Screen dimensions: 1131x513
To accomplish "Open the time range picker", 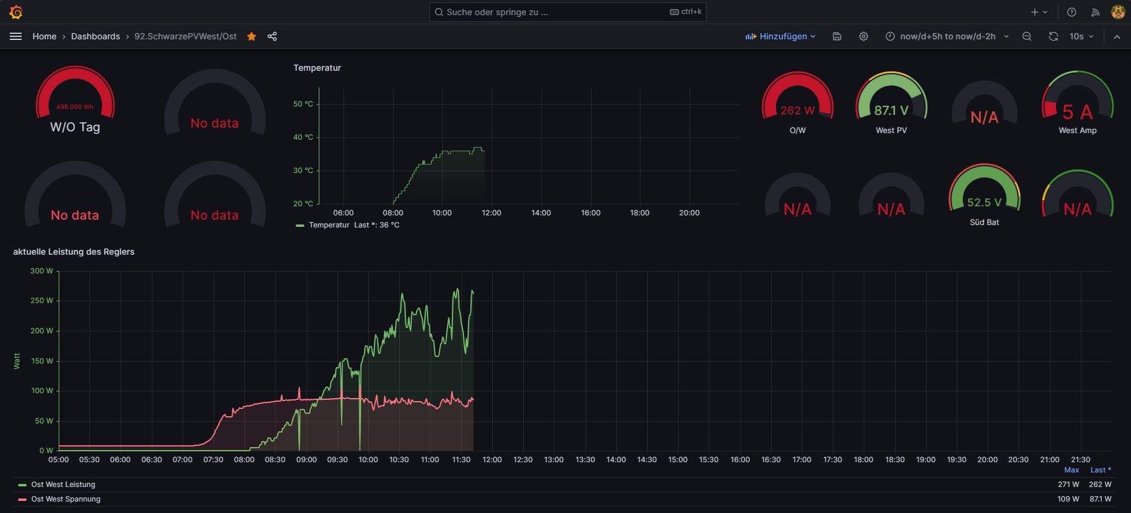I will (x=947, y=36).
